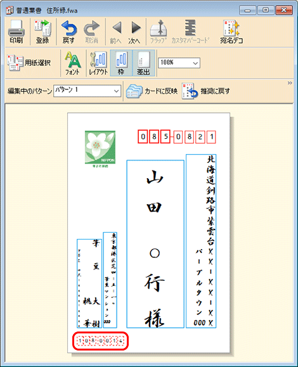Screen dimensions: 298x367
Task: Open the 宛名デコ decoration tool
Action: point(231,32)
